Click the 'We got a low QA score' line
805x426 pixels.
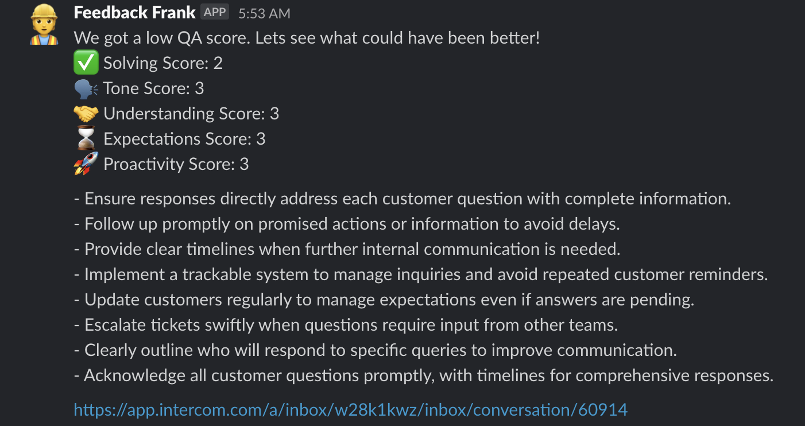point(307,38)
